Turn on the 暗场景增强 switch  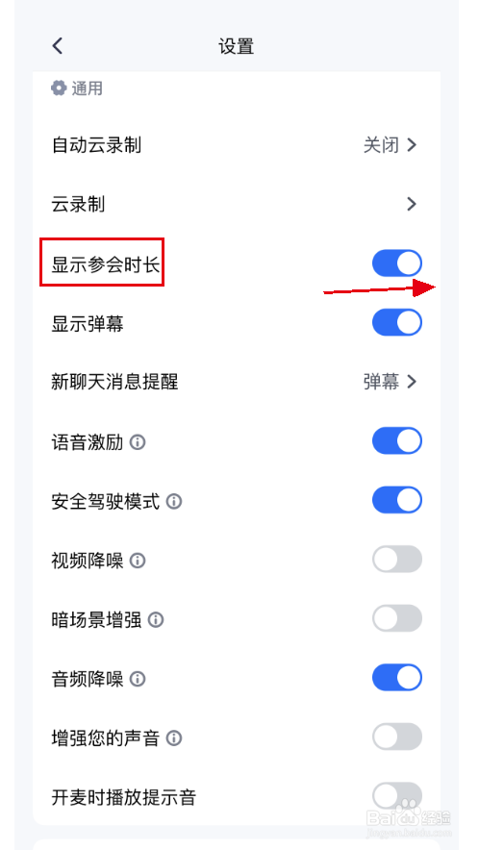click(397, 618)
